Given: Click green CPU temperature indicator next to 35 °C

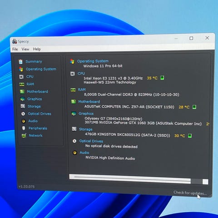Looking at the screenshot, I should pos(162,78).
